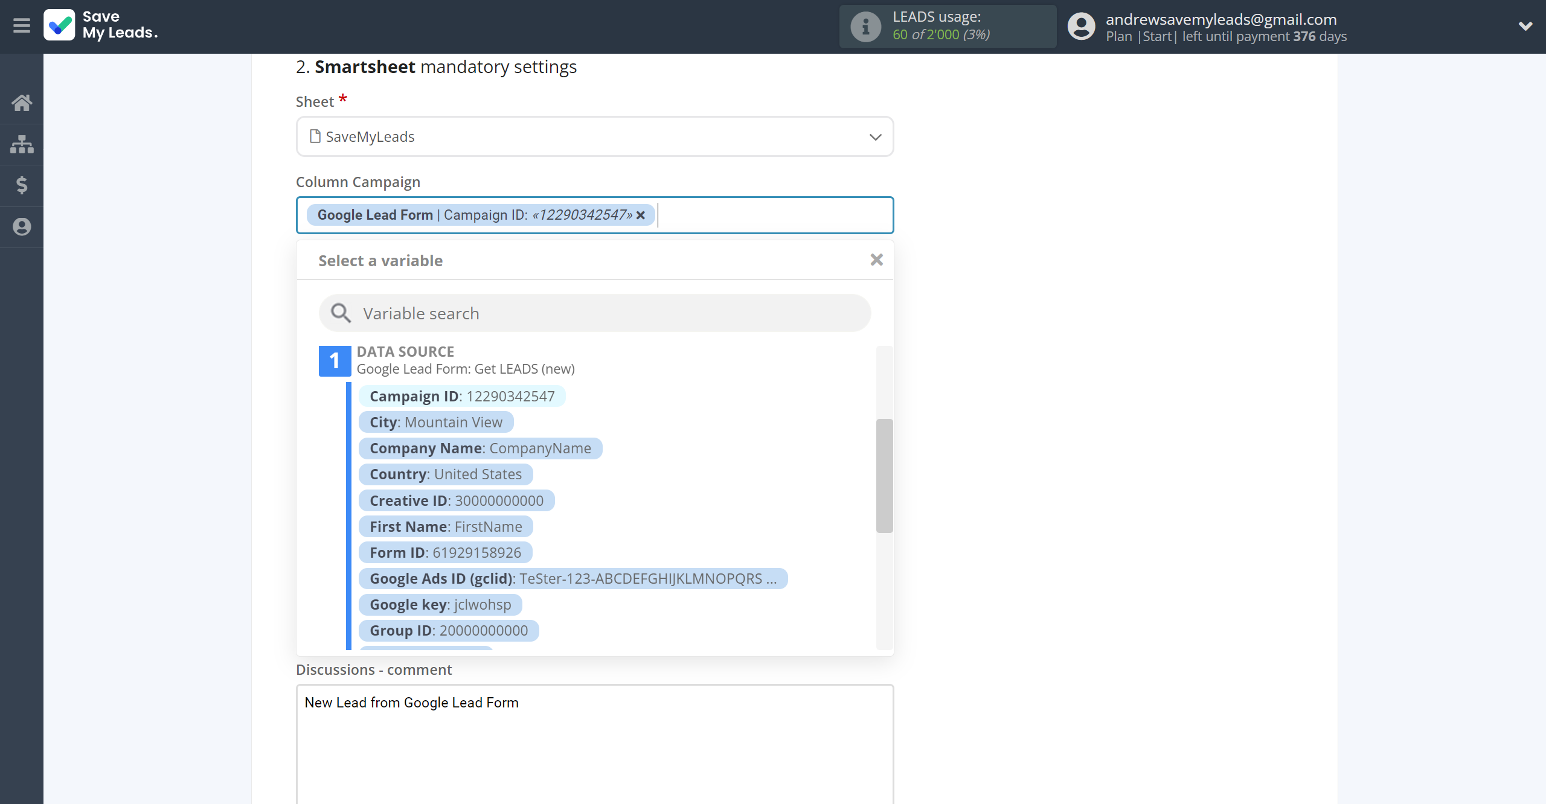Click the variable list scrollbar
The height and width of the screenshot is (804, 1546).
(x=884, y=476)
